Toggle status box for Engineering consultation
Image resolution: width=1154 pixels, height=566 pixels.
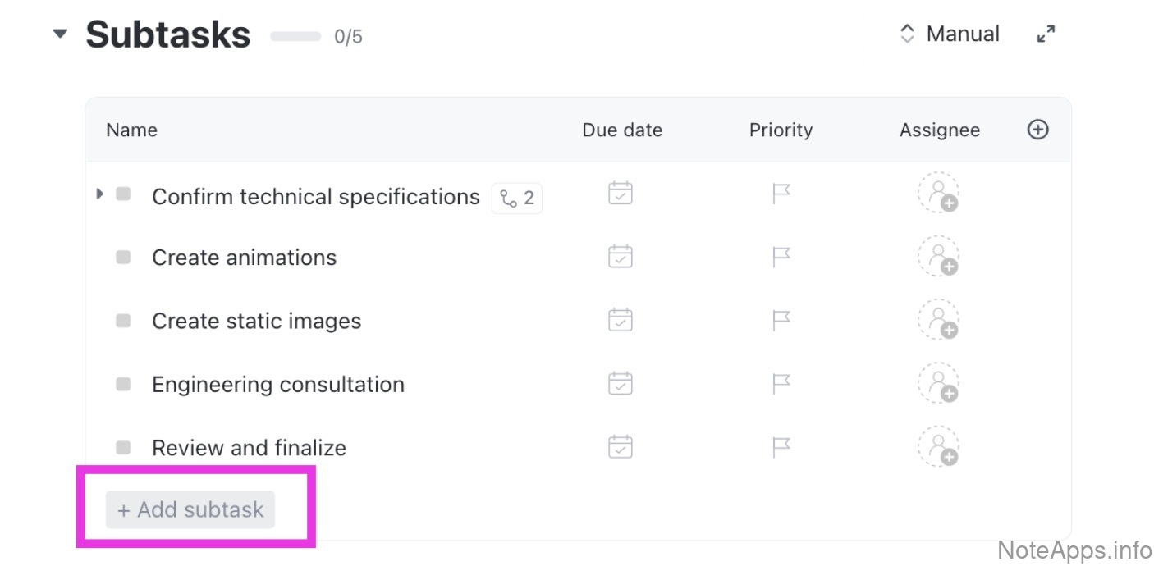coord(123,384)
